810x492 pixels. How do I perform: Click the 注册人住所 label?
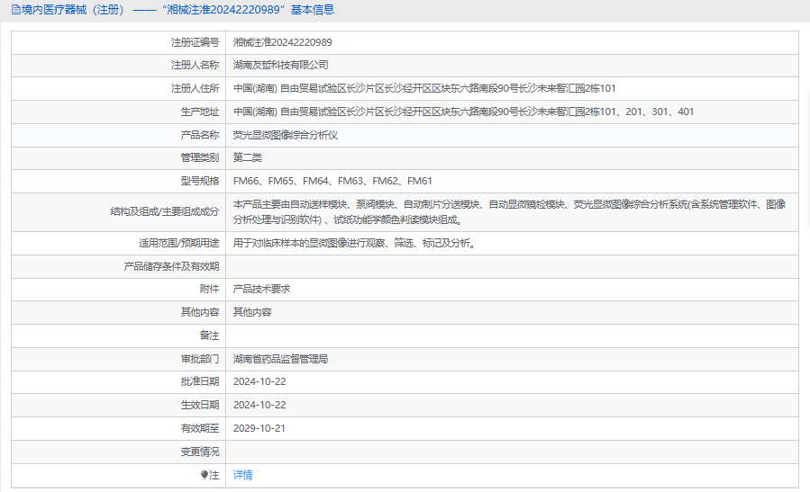[196, 88]
